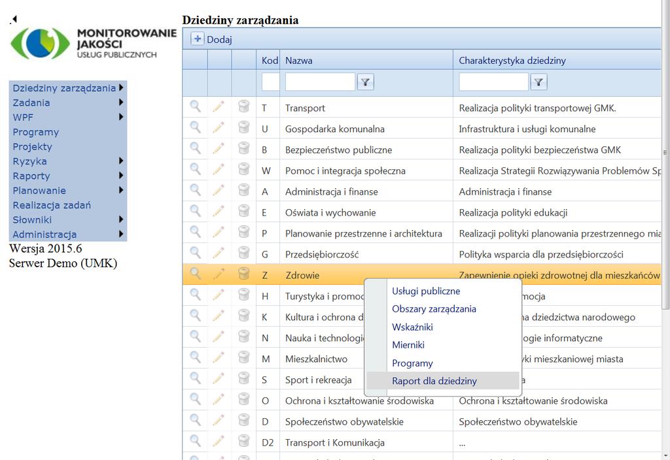
Task: Edit Sport i rekreacja row
Action: 219,378
